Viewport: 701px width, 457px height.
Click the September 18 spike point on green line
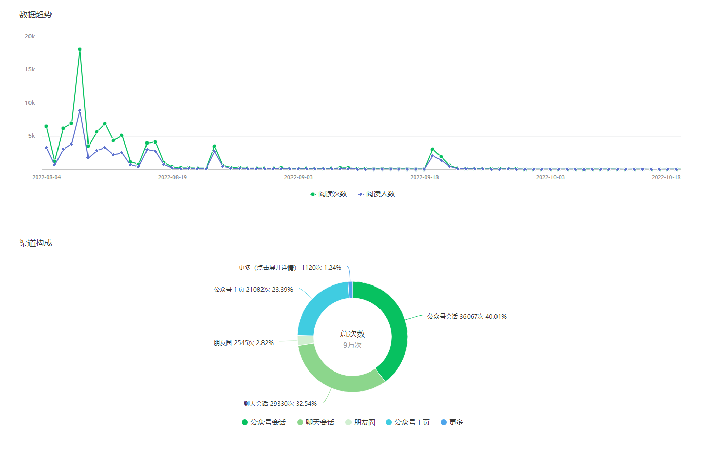coord(432,149)
